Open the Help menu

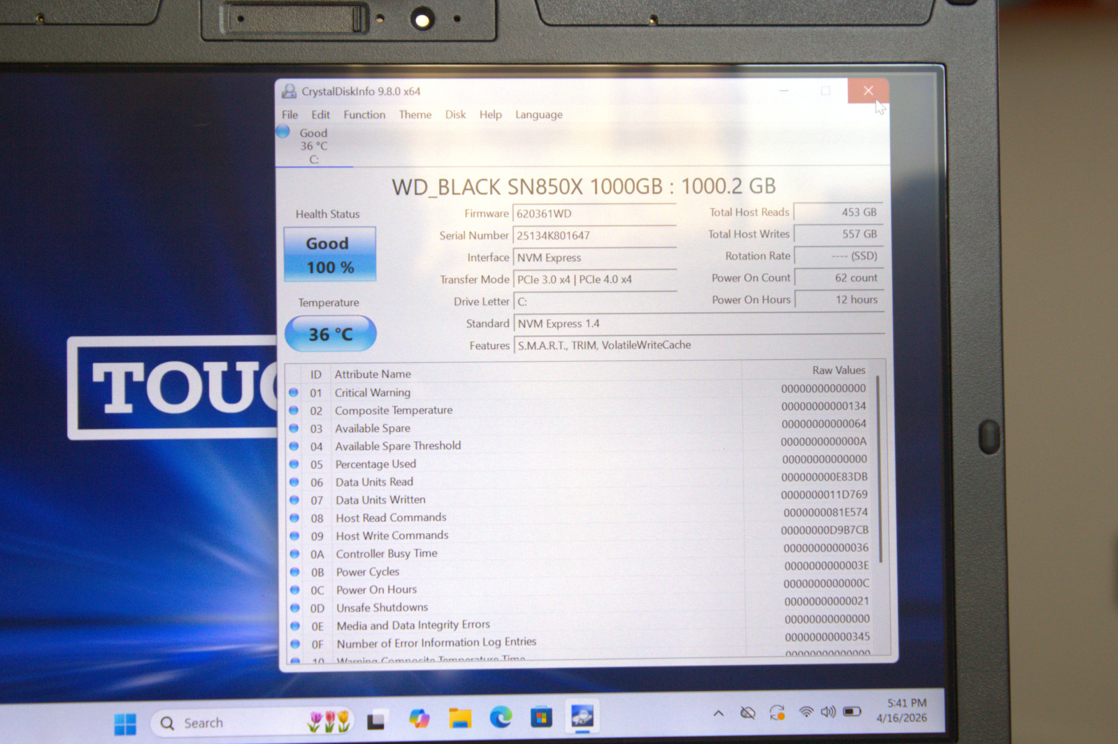(x=490, y=115)
